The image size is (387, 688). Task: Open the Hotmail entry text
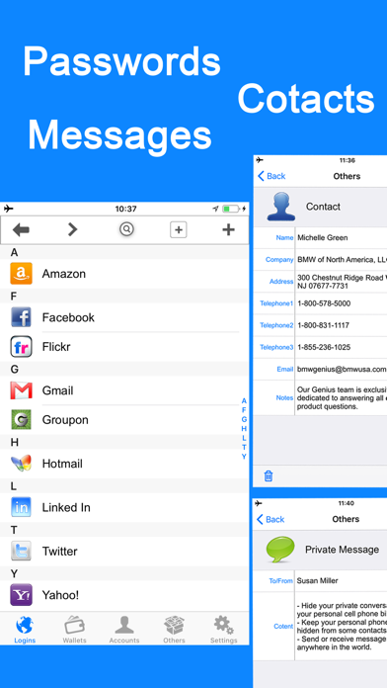[62, 464]
